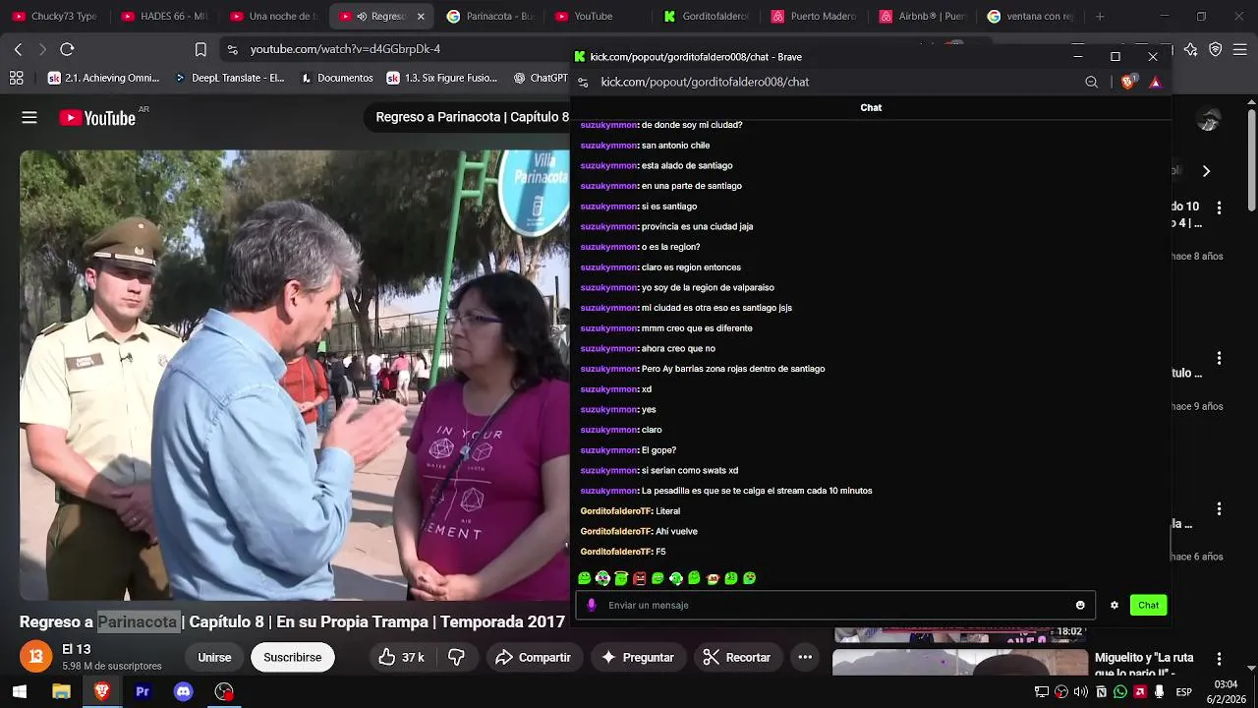This screenshot has height=708, width=1258.
Task: Open WhatsApp tray icon
Action: coord(1120,692)
